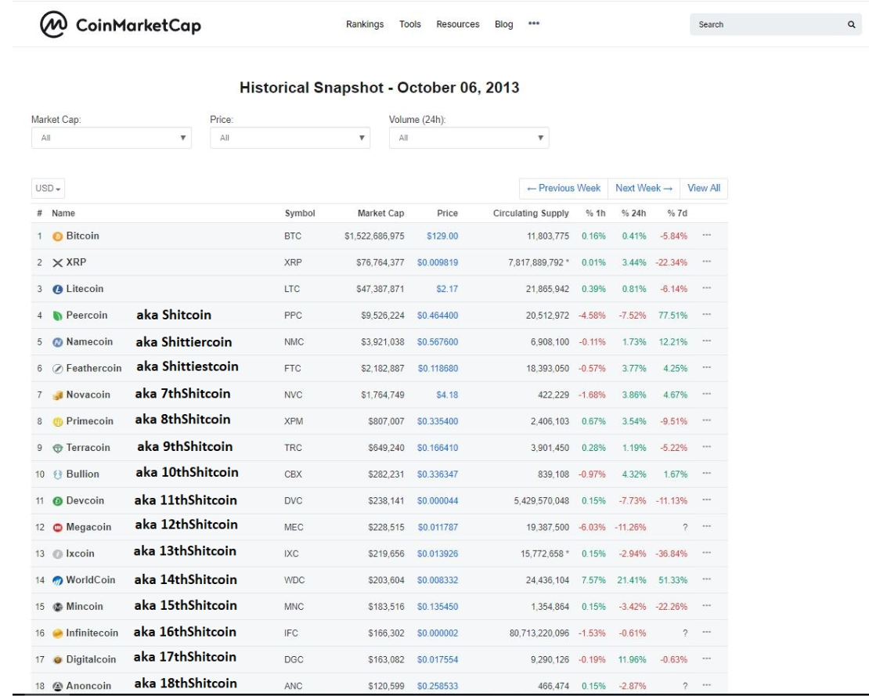Open more options for Anoncoin row
Image resolution: width=869 pixels, height=696 pixels.
[707, 685]
